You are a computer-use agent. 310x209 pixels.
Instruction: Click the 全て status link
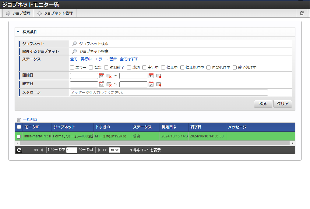coord(74,59)
